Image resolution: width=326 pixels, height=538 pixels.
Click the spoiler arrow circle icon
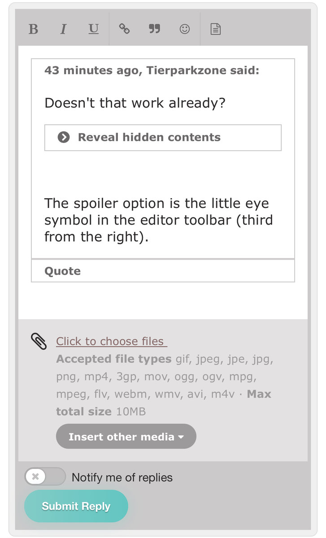64,137
